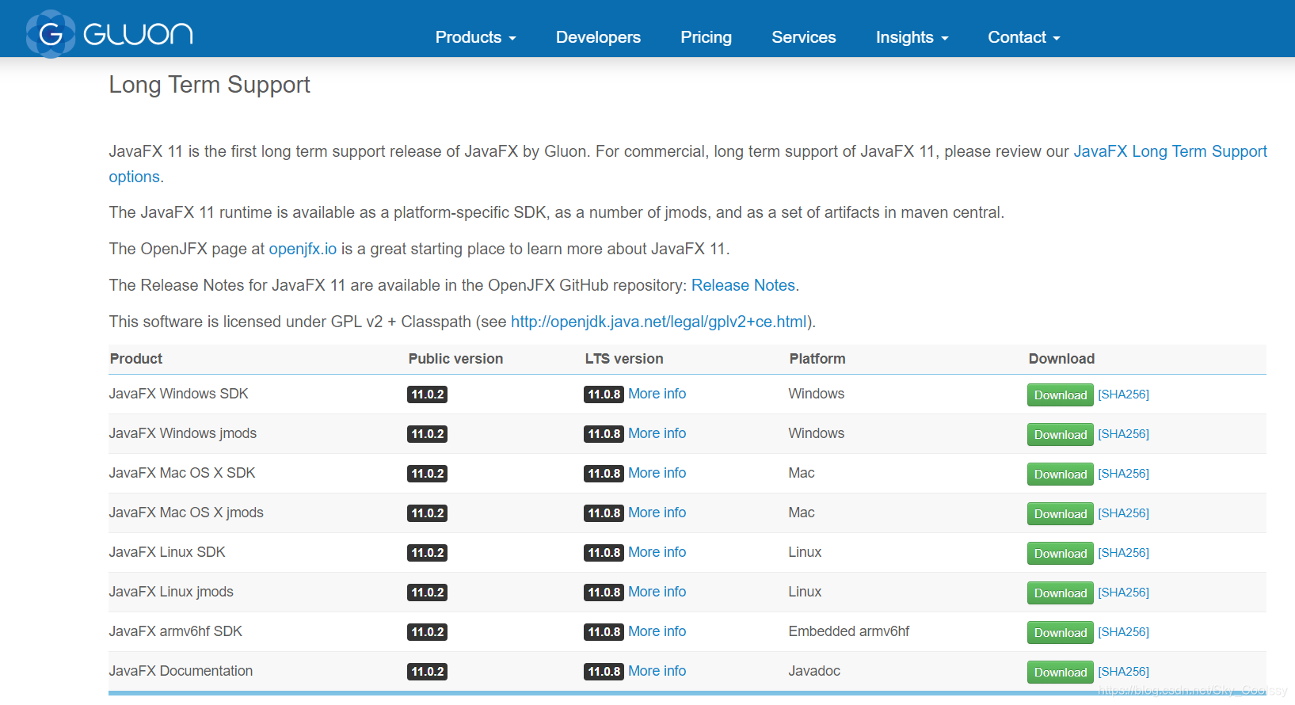The height and width of the screenshot is (705, 1295).
Task: Open More info for armv6hf SDK LTS
Action: pyautogui.click(x=657, y=631)
